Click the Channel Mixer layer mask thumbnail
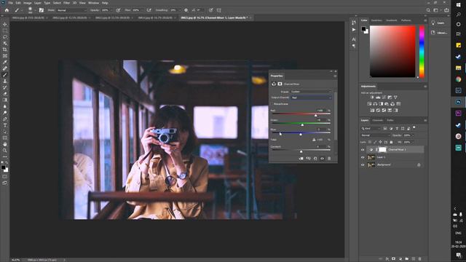This screenshot has height=262, width=466. point(382,150)
